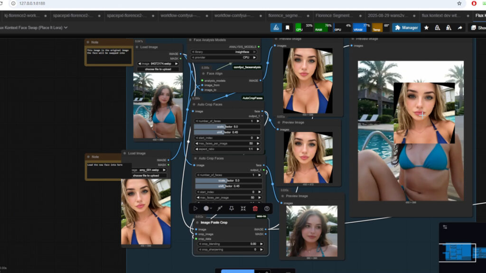
Task: Switch to the Florence Segment workflow tab
Action: [x=335, y=16]
